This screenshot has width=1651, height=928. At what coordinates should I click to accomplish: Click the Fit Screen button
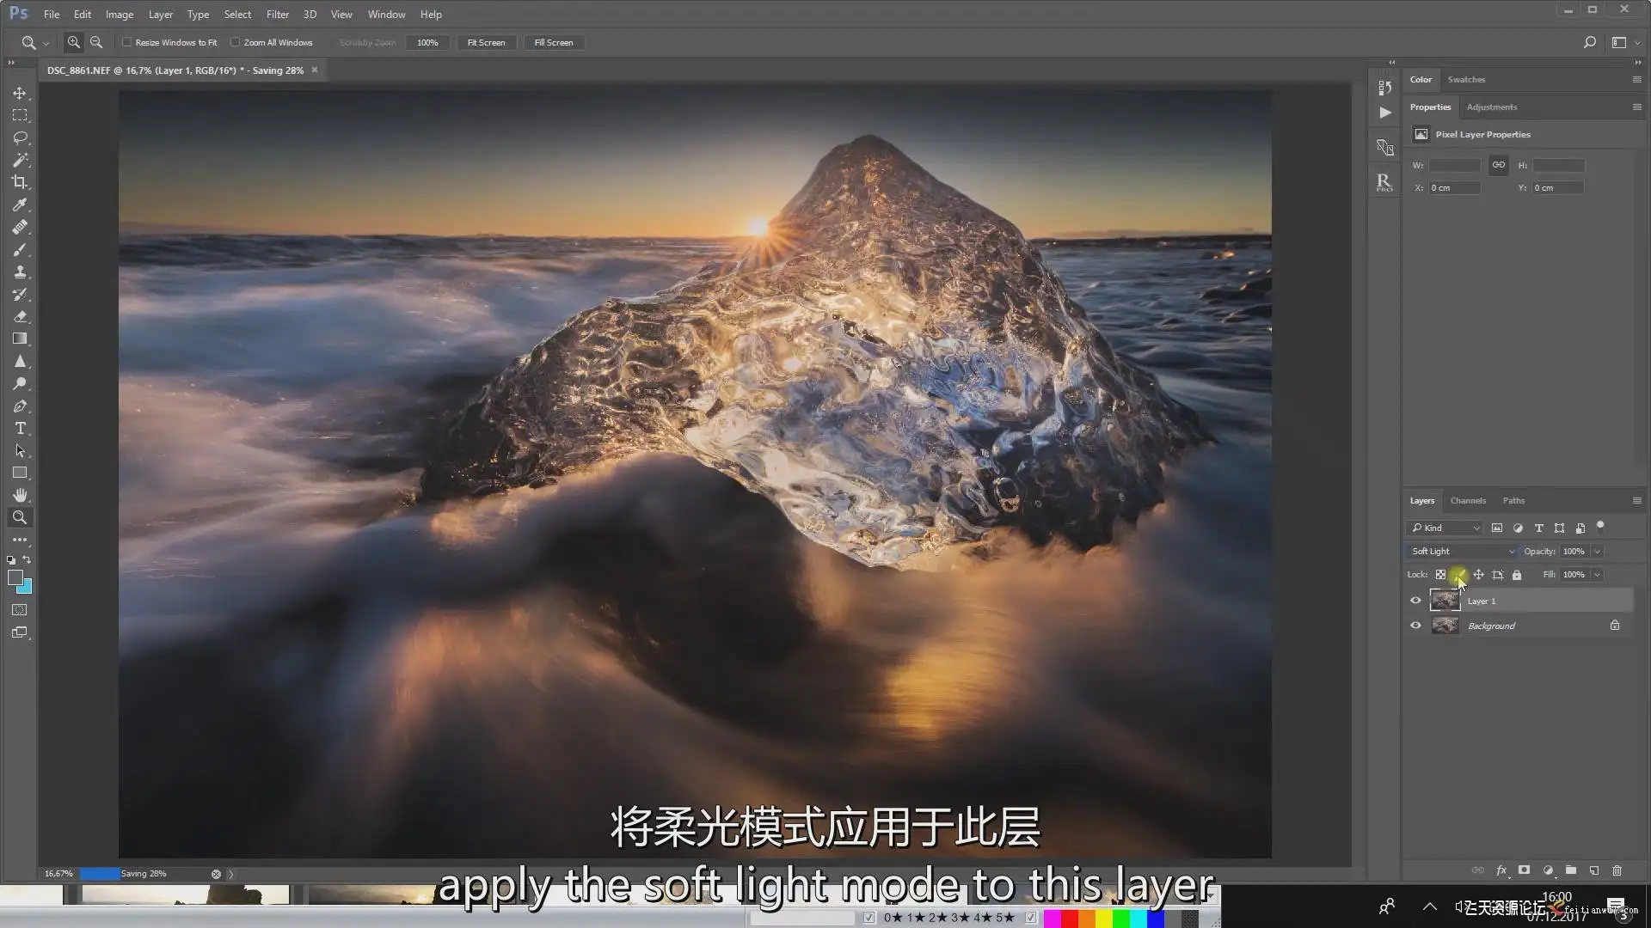(x=486, y=42)
